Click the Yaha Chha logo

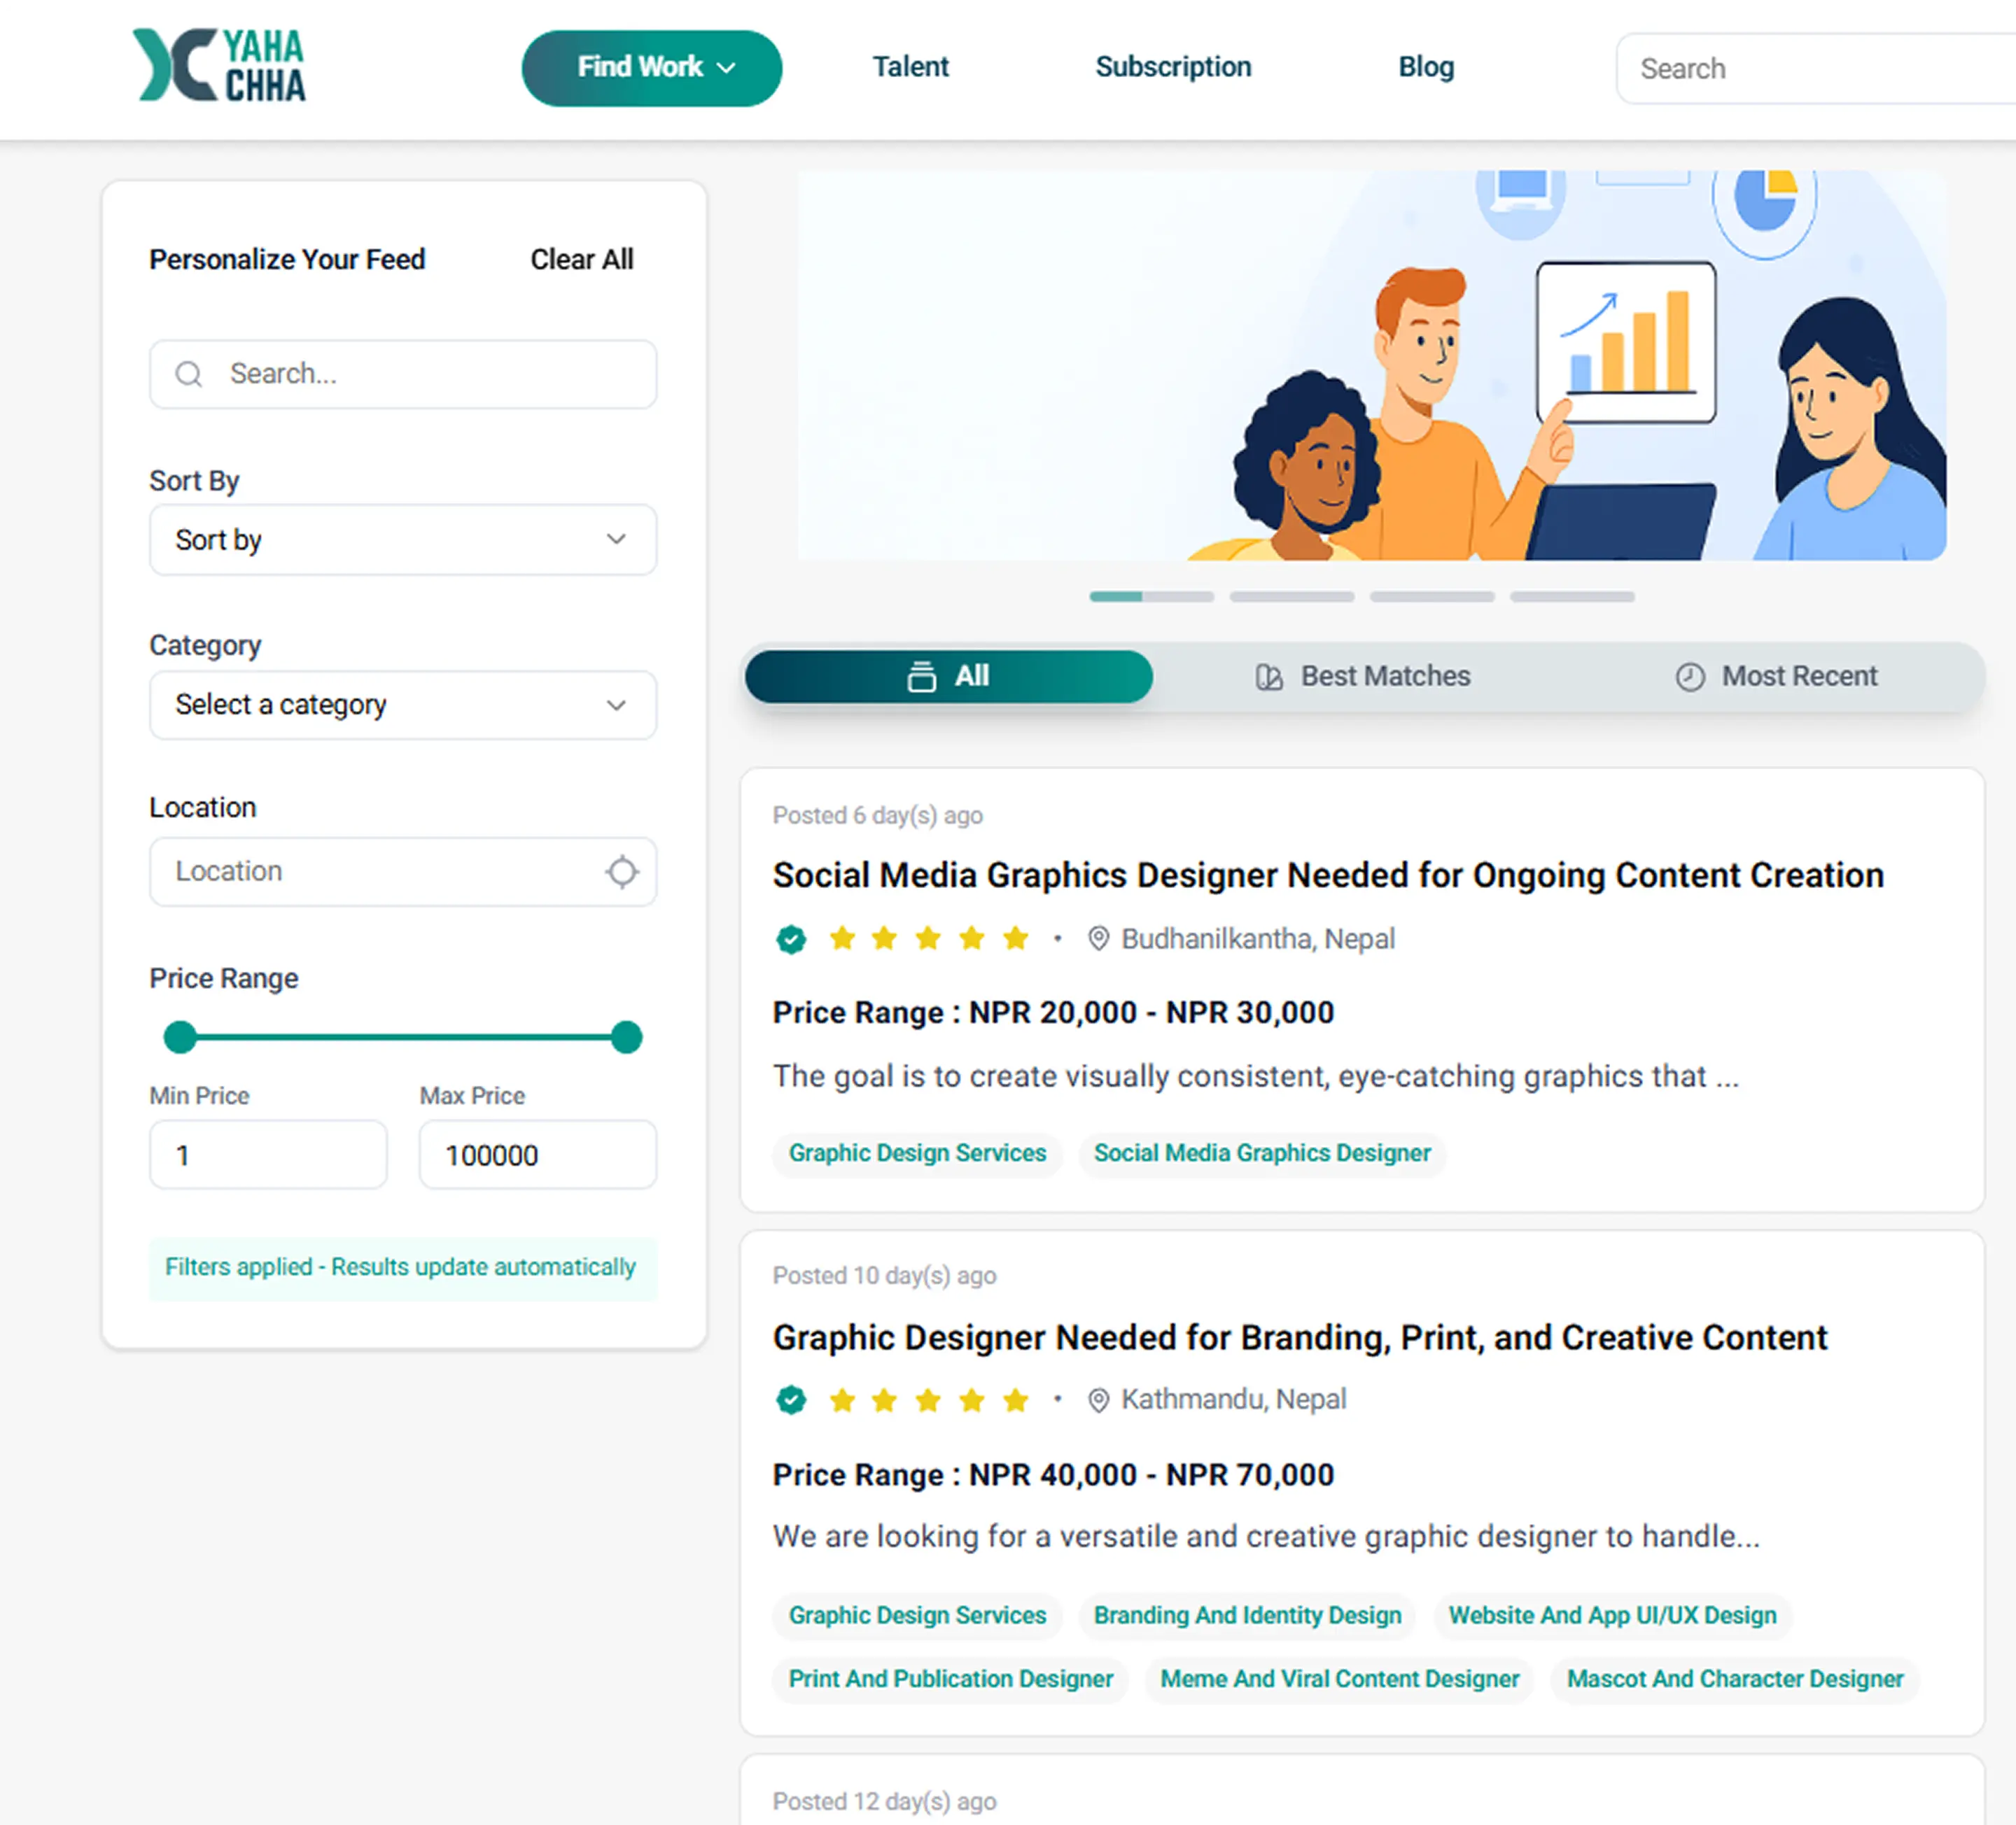tap(219, 66)
